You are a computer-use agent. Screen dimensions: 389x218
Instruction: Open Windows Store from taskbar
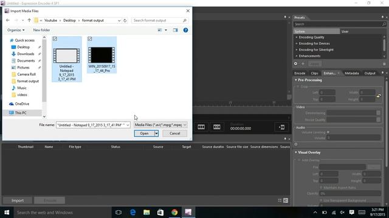(160, 213)
